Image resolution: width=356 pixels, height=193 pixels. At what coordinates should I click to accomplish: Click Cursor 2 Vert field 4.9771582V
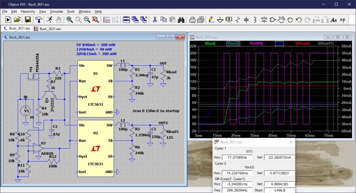coord(279,173)
